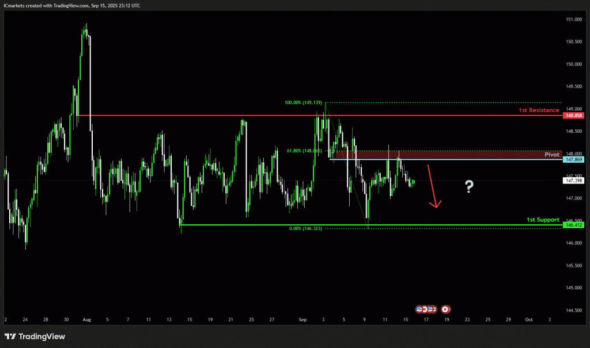Click the '0.00% (146.323)' Fibonacci label
The width and height of the screenshot is (590, 348).
click(x=305, y=228)
